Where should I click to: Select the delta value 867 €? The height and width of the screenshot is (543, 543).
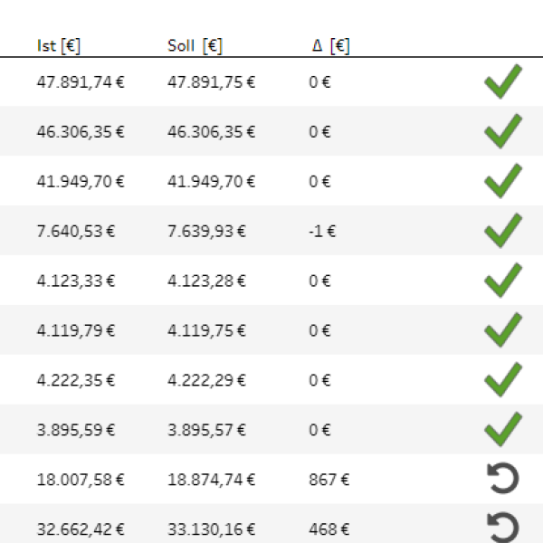(x=329, y=480)
